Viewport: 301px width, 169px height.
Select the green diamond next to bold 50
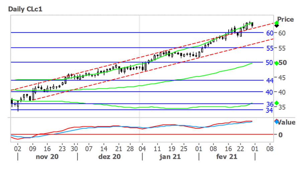[x=276, y=63]
